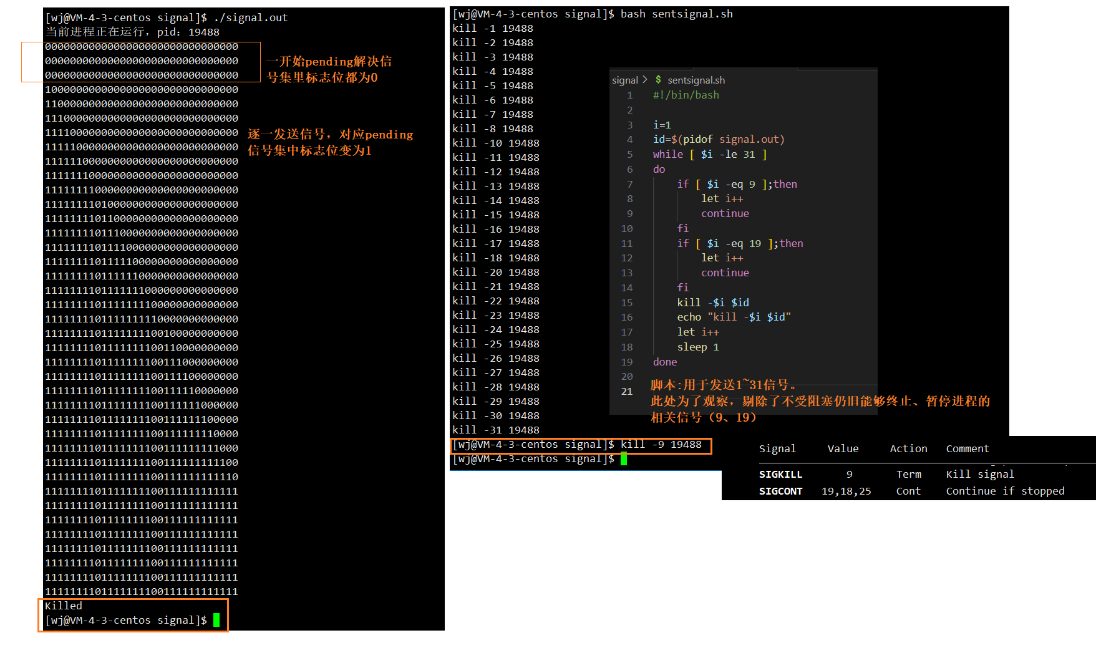Screen dimensions: 1096x663
Task: Click the green cursor in right terminal
Action: 624,459
